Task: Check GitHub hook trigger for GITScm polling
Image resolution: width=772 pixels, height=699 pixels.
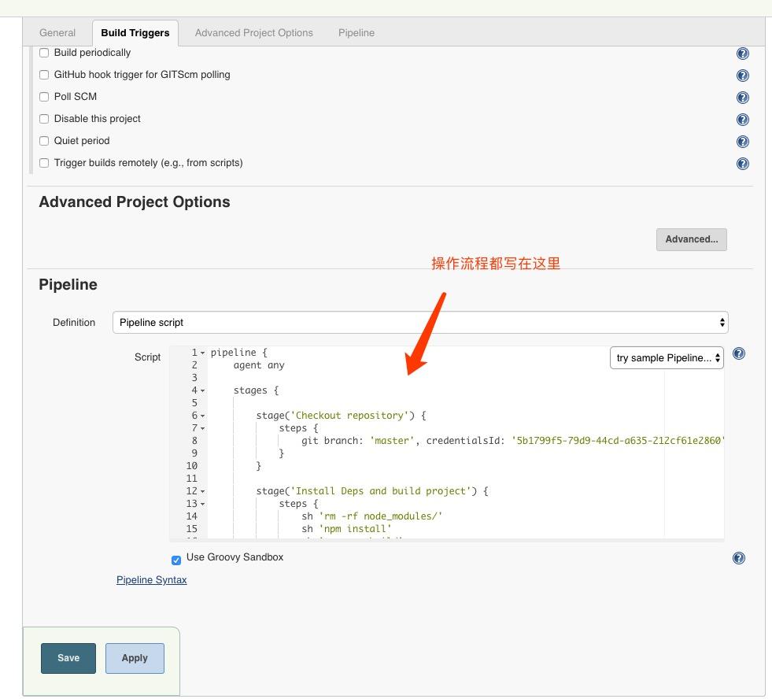Action: (x=44, y=75)
